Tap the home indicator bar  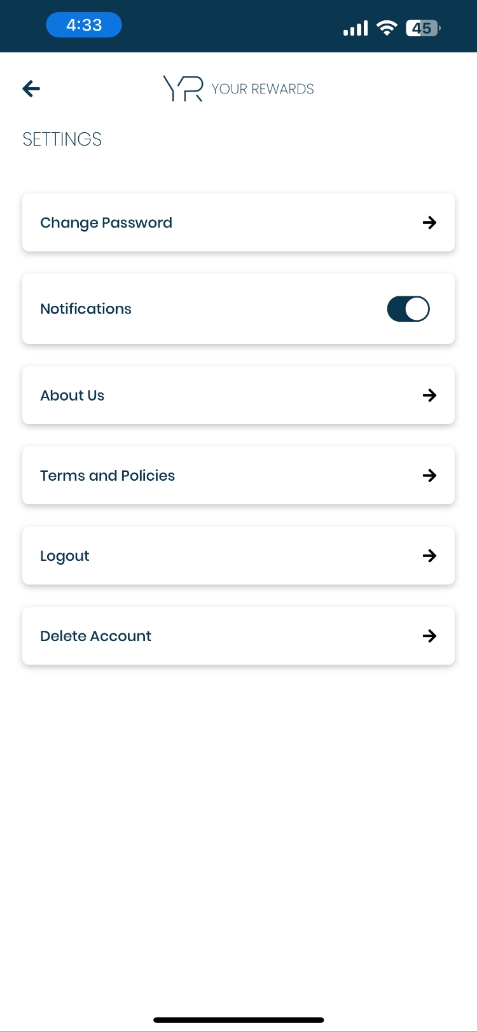pyautogui.click(x=238, y=1020)
